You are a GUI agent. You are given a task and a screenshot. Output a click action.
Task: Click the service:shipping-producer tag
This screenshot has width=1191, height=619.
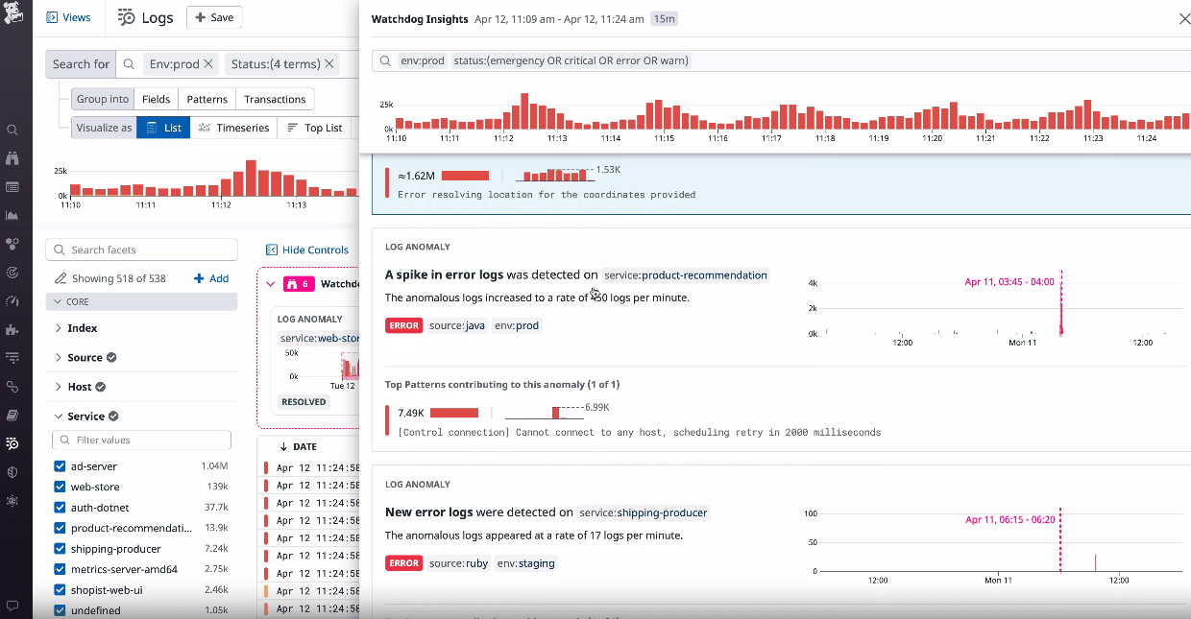pos(644,512)
